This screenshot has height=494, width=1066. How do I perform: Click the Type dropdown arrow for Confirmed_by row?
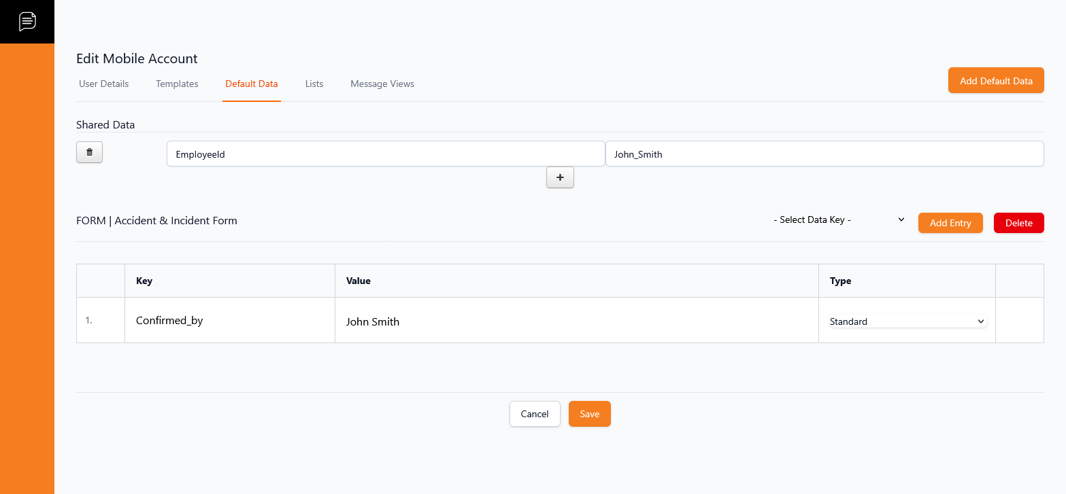[980, 321]
